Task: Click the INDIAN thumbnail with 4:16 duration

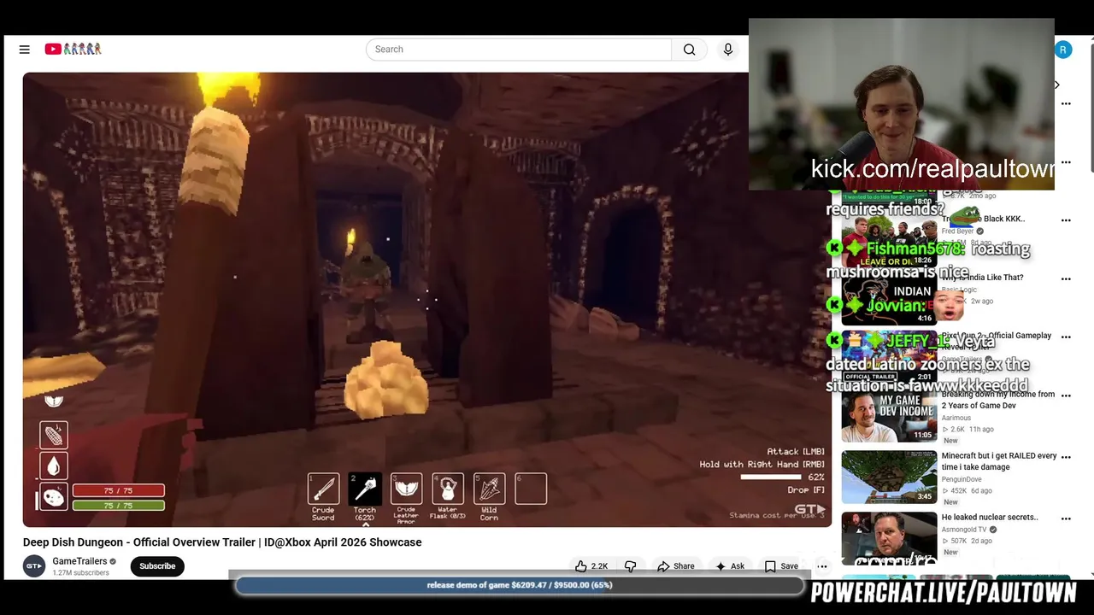Action: pos(889,298)
